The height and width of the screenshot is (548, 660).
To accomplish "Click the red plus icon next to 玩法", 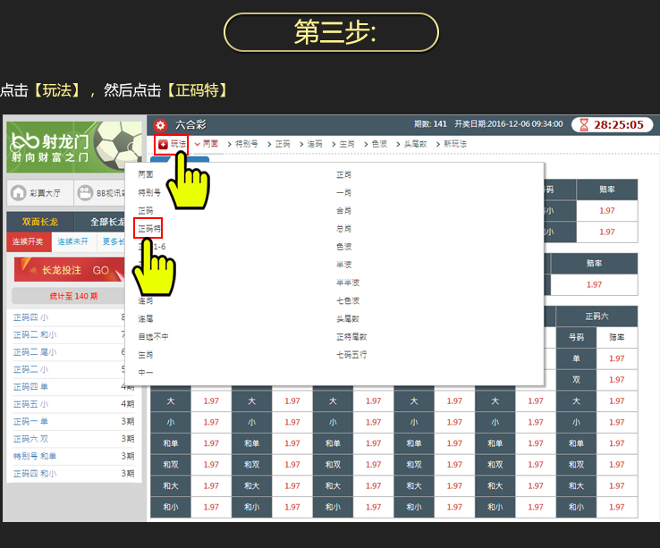I will (x=163, y=144).
